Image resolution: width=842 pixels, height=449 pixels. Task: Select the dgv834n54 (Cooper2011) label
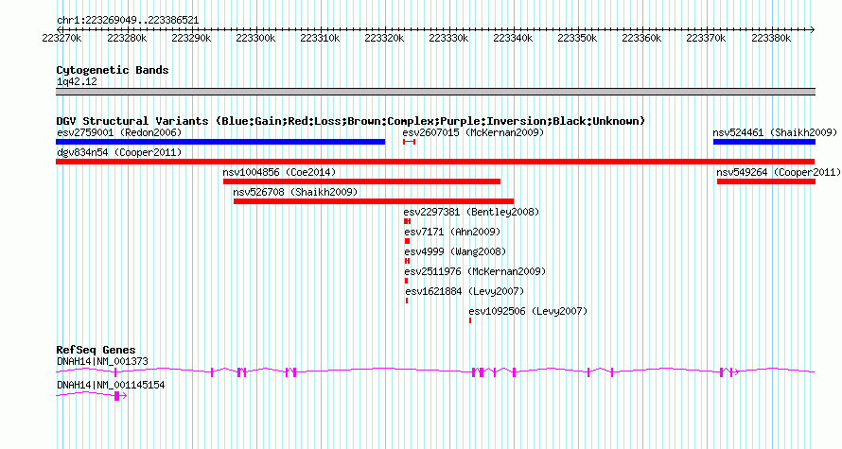(119, 152)
